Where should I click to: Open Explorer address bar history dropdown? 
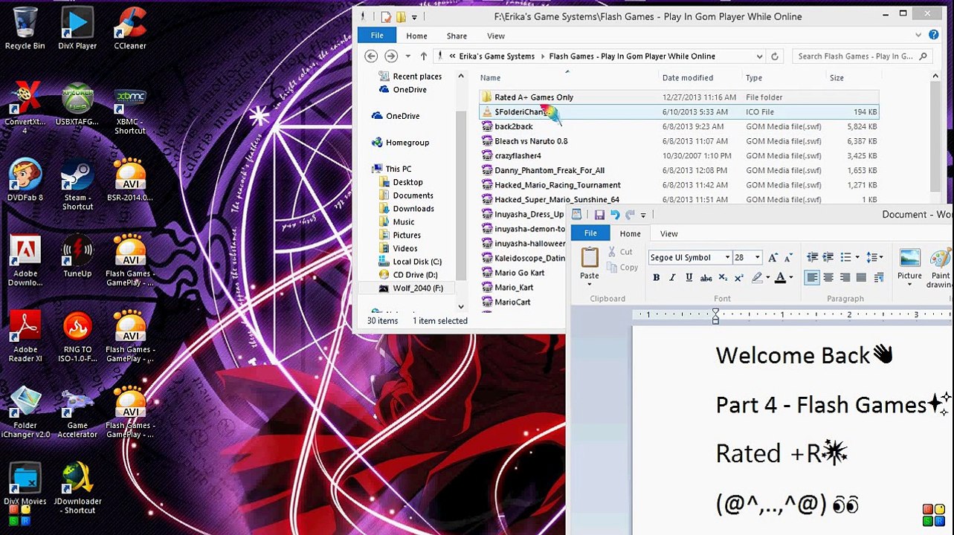(759, 56)
